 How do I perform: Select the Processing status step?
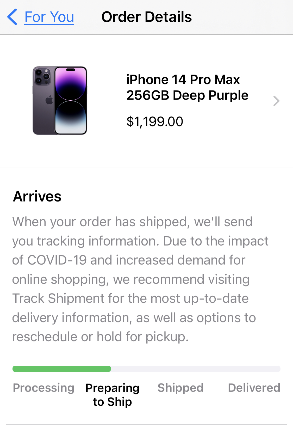[x=43, y=388]
